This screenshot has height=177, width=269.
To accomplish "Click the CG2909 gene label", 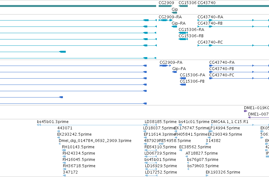I will (166, 3).
